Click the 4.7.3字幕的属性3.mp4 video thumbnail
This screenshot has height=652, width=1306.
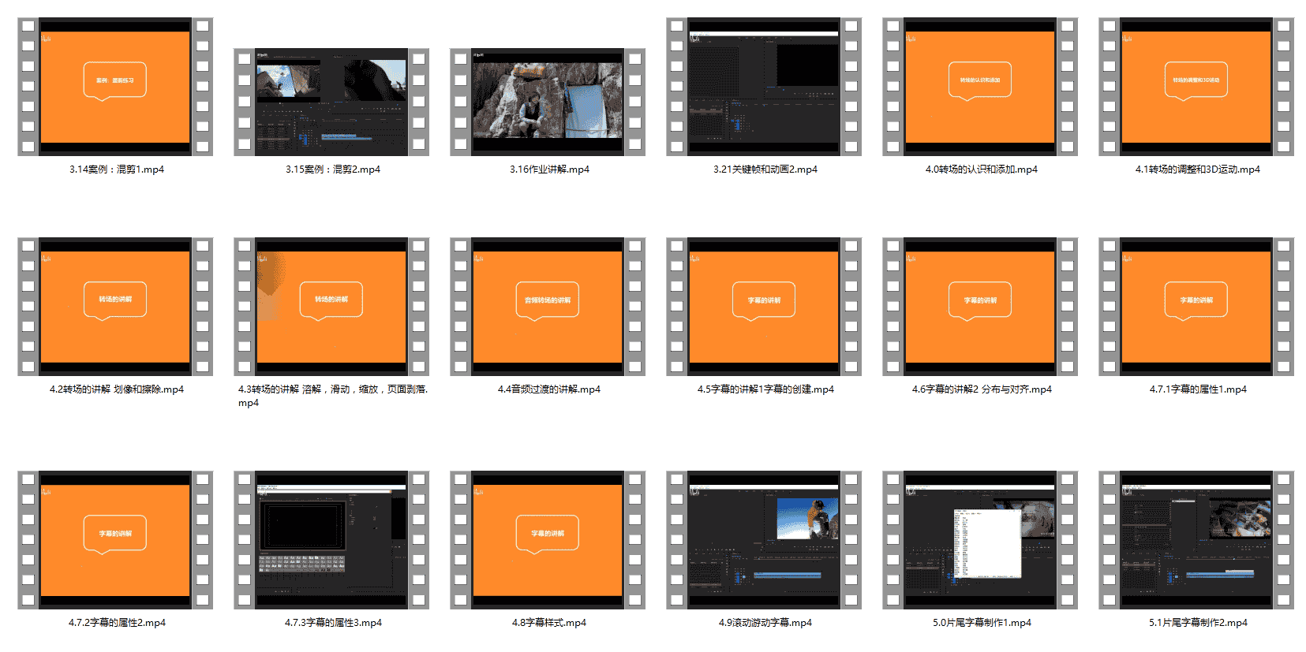331,540
